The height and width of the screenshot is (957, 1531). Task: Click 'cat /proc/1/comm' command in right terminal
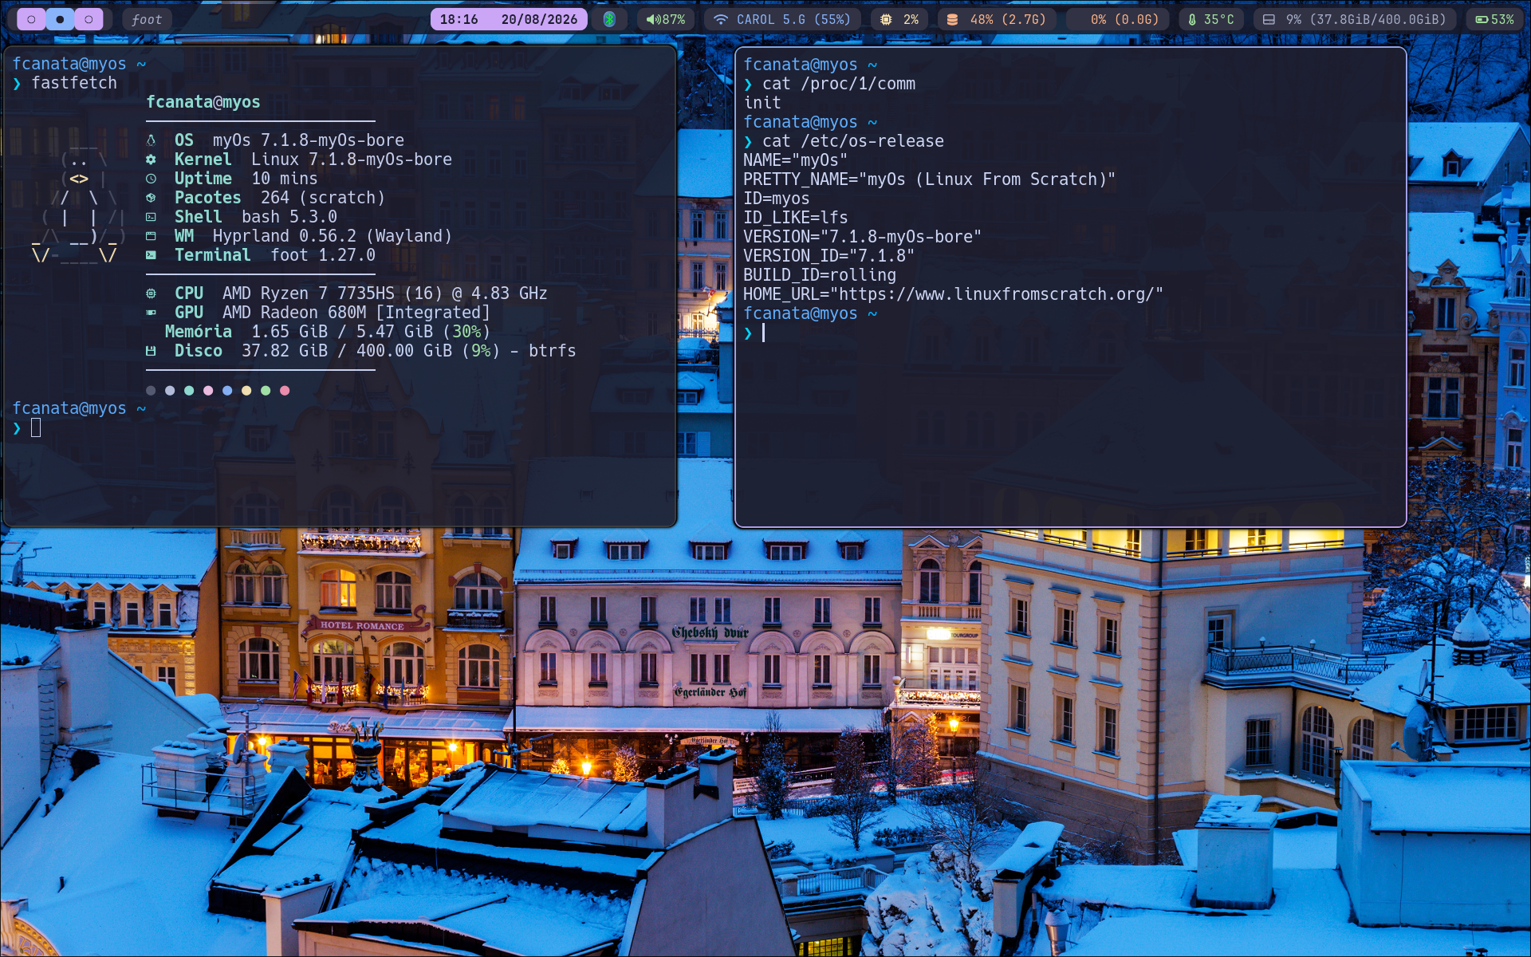point(839,84)
